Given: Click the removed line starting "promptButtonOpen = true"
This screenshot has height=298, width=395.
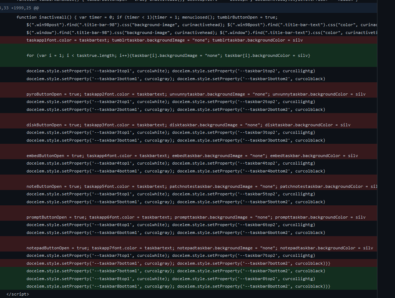Looking at the screenshot, I should [x=188, y=217].
